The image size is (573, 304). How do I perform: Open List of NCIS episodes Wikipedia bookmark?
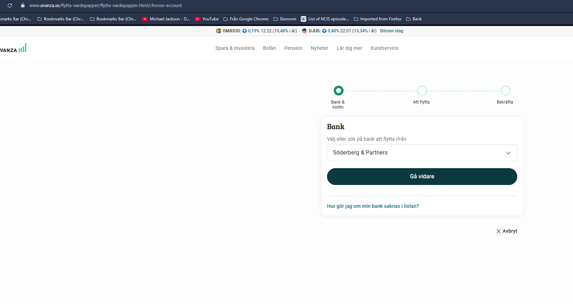pyautogui.click(x=325, y=19)
